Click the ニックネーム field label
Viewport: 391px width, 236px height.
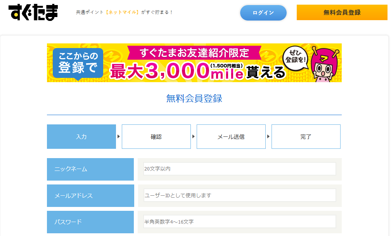coord(90,169)
